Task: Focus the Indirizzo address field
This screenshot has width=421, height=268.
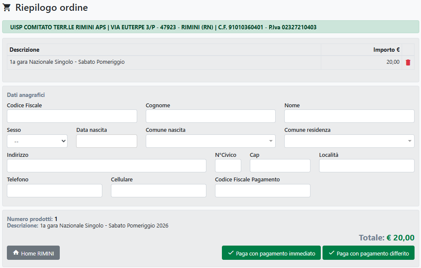Action: [106, 166]
